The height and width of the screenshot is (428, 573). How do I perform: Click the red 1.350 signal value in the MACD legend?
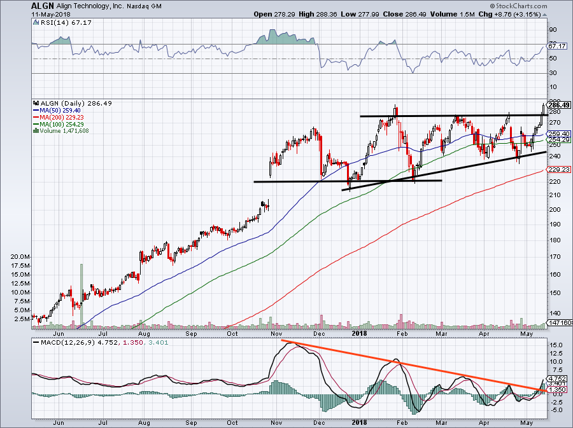(132, 343)
